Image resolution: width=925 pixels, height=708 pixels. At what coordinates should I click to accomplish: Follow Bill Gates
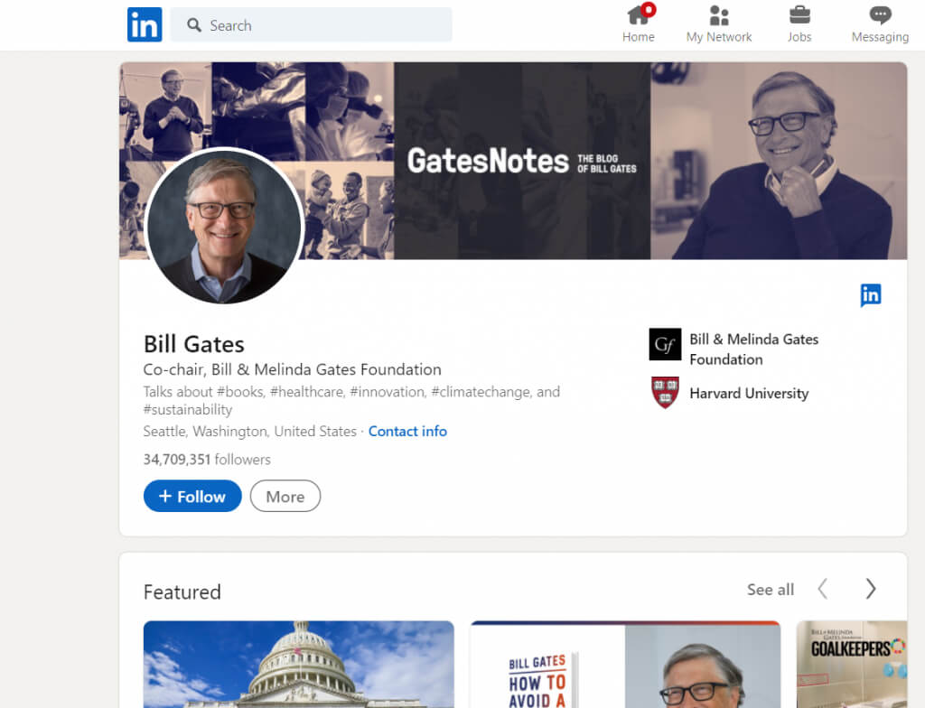[192, 496]
